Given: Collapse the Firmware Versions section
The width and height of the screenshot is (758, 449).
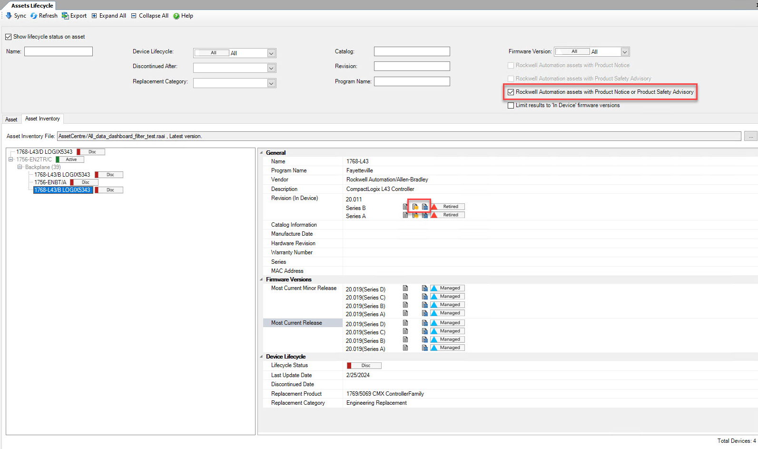Looking at the screenshot, I should click(261, 279).
